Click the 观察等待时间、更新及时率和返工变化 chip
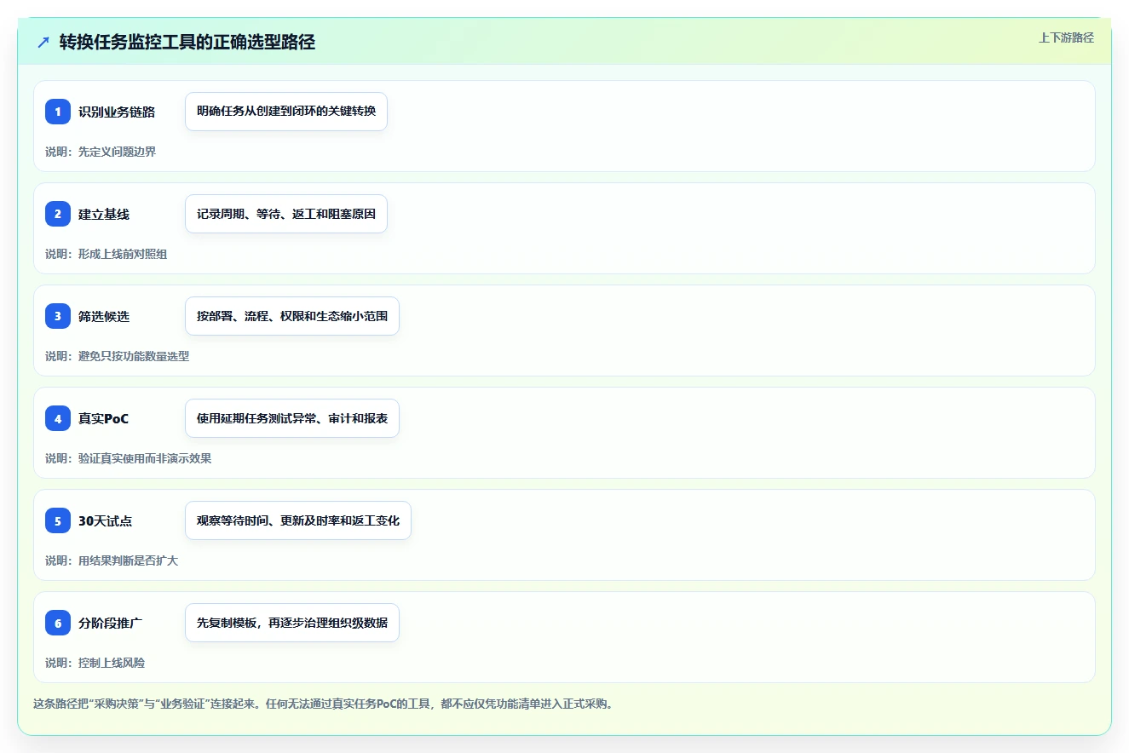 point(298,520)
